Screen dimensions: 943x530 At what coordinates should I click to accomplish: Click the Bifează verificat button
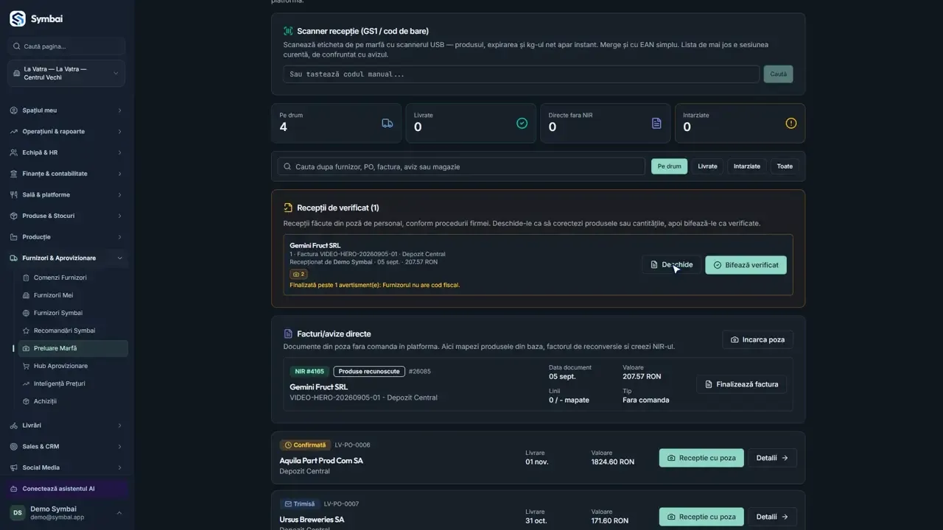click(x=746, y=265)
